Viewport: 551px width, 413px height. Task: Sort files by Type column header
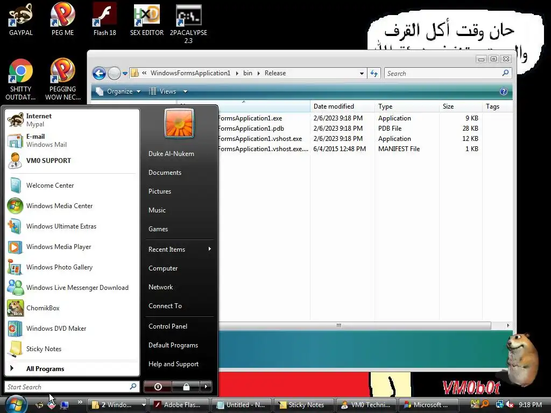click(407, 106)
